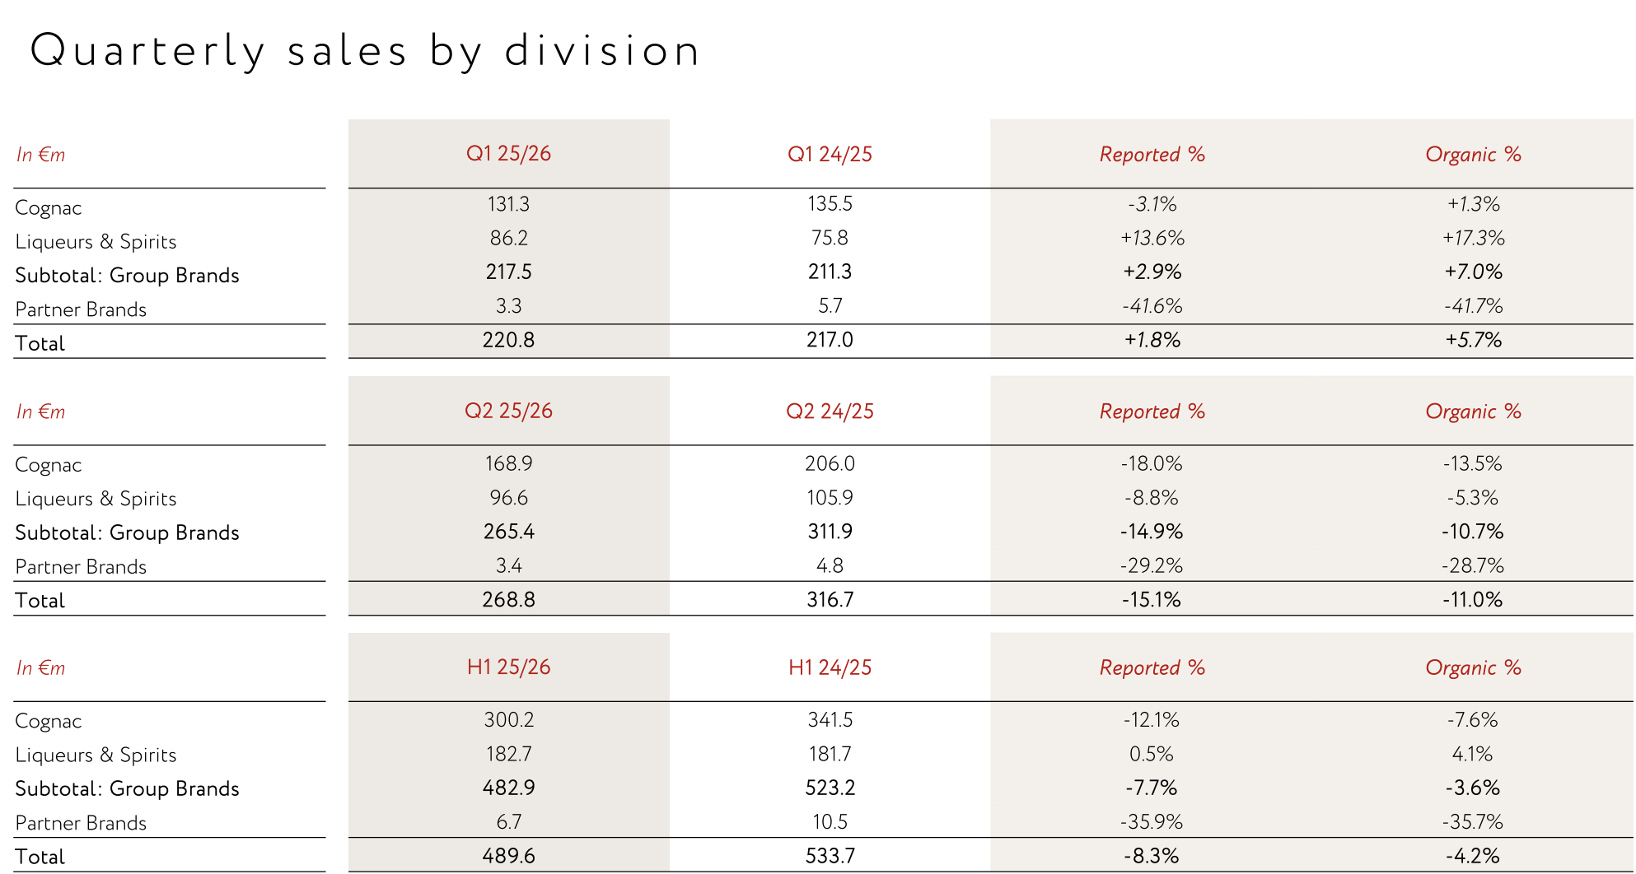Select the H1 24/25 column header
The width and height of the screenshot is (1636, 874).
pyautogui.click(x=830, y=667)
